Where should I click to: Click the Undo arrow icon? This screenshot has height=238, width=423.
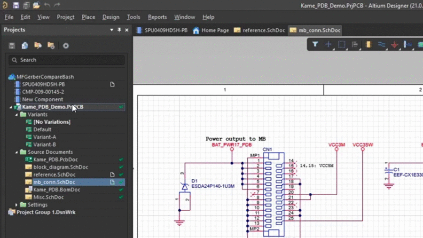(47, 5)
